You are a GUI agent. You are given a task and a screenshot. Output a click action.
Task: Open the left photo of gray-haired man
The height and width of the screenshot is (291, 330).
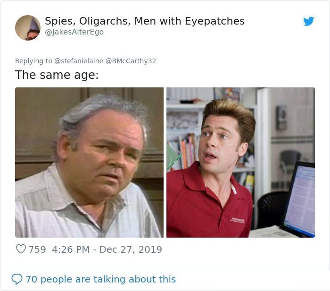tap(89, 163)
